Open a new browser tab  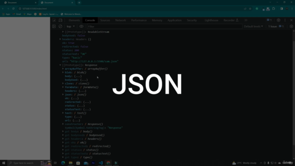click(x=79, y=3)
